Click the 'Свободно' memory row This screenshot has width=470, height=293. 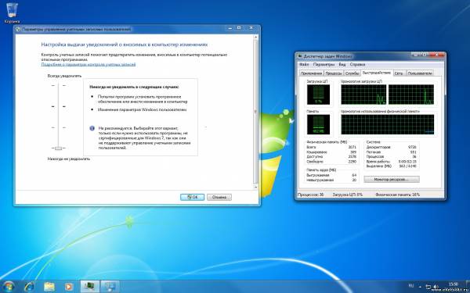click(x=331, y=162)
